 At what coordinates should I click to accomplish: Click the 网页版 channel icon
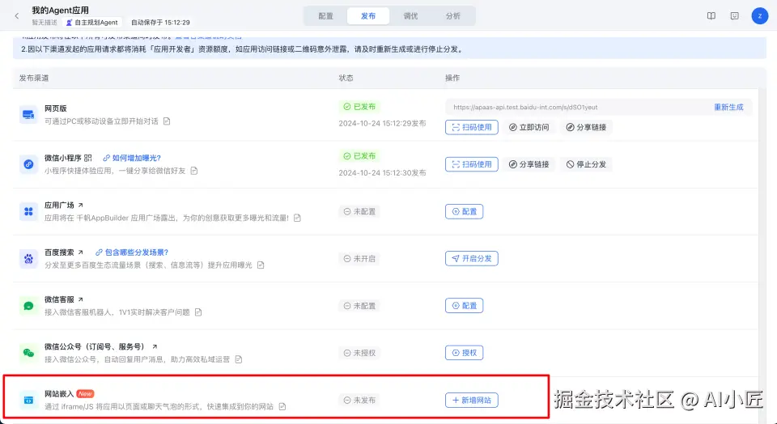(x=29, y=115)
